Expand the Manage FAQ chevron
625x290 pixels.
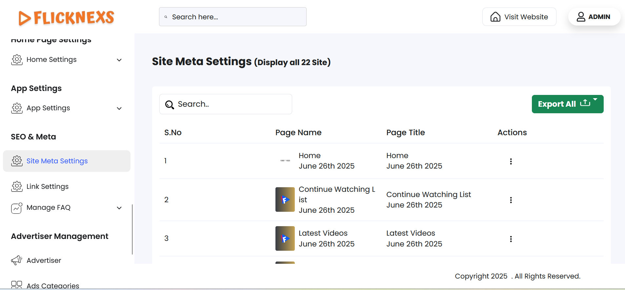pyautogui.click(x=119, y=208)
